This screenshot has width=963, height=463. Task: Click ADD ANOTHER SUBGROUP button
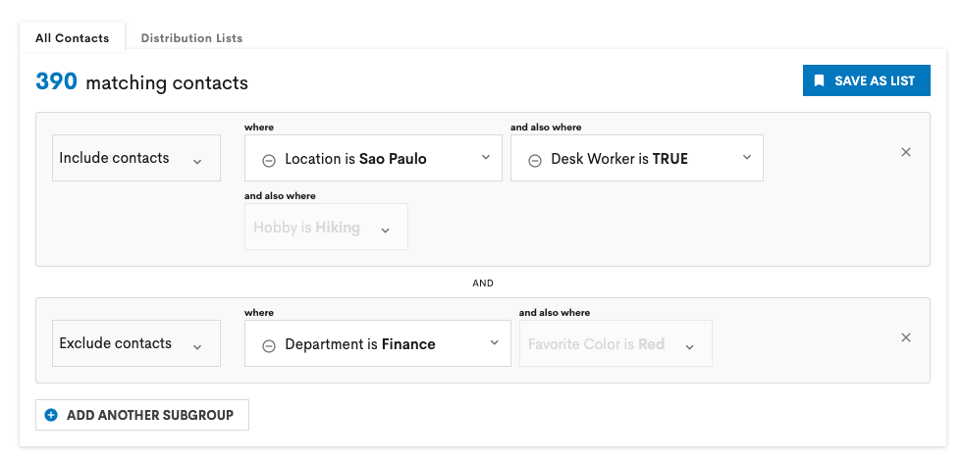142,415
